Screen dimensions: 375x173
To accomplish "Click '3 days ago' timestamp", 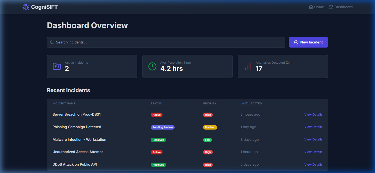I will [x=250, y=140].
